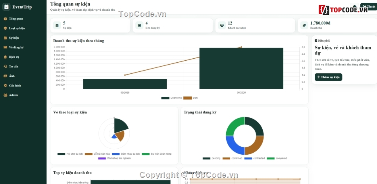Click the 1,780,000đ revenue value
Image resolution: width=377 pixels, height=184 pixels.
[x=320, y=23]
